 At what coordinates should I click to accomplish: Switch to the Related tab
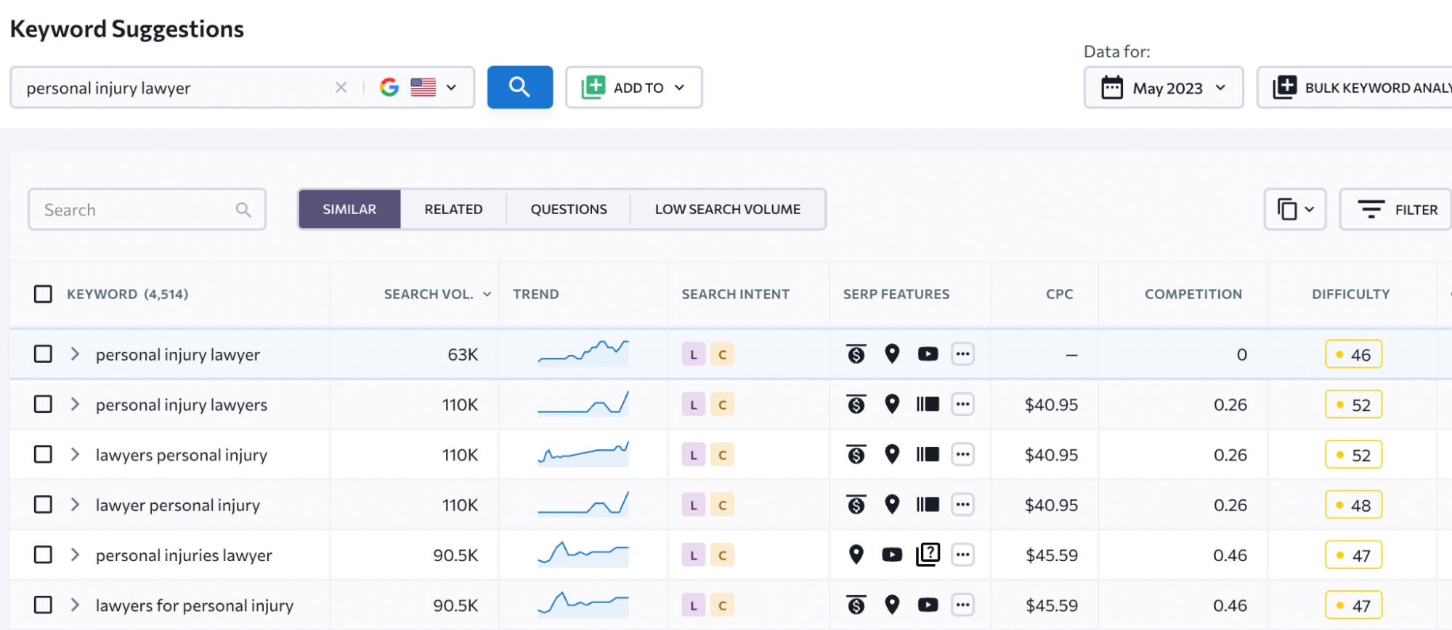tap(453, 210)
